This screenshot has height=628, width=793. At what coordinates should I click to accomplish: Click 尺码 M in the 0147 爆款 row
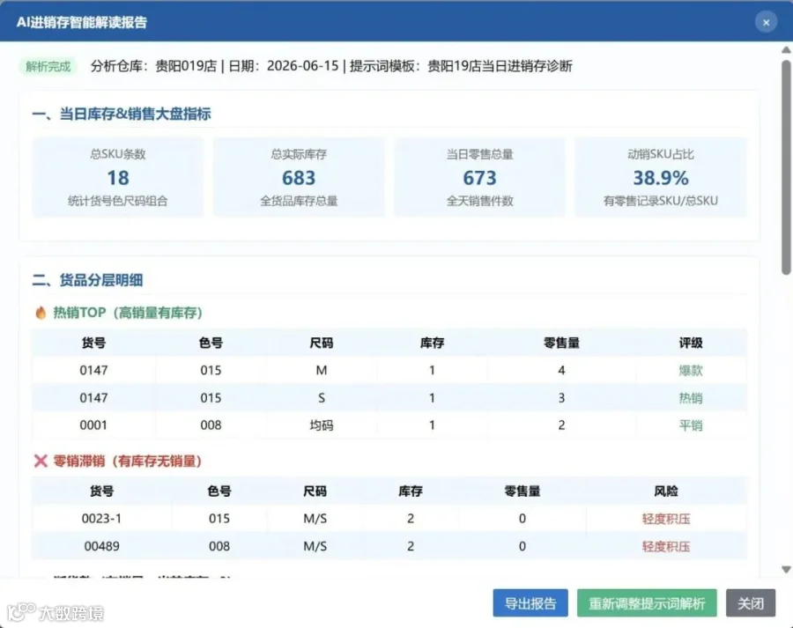(x=321, y=370)
